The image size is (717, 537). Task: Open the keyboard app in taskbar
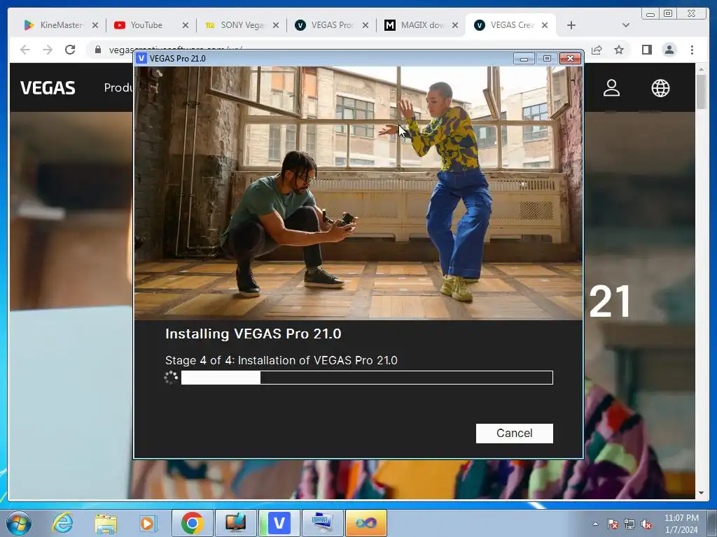[322, 523]
